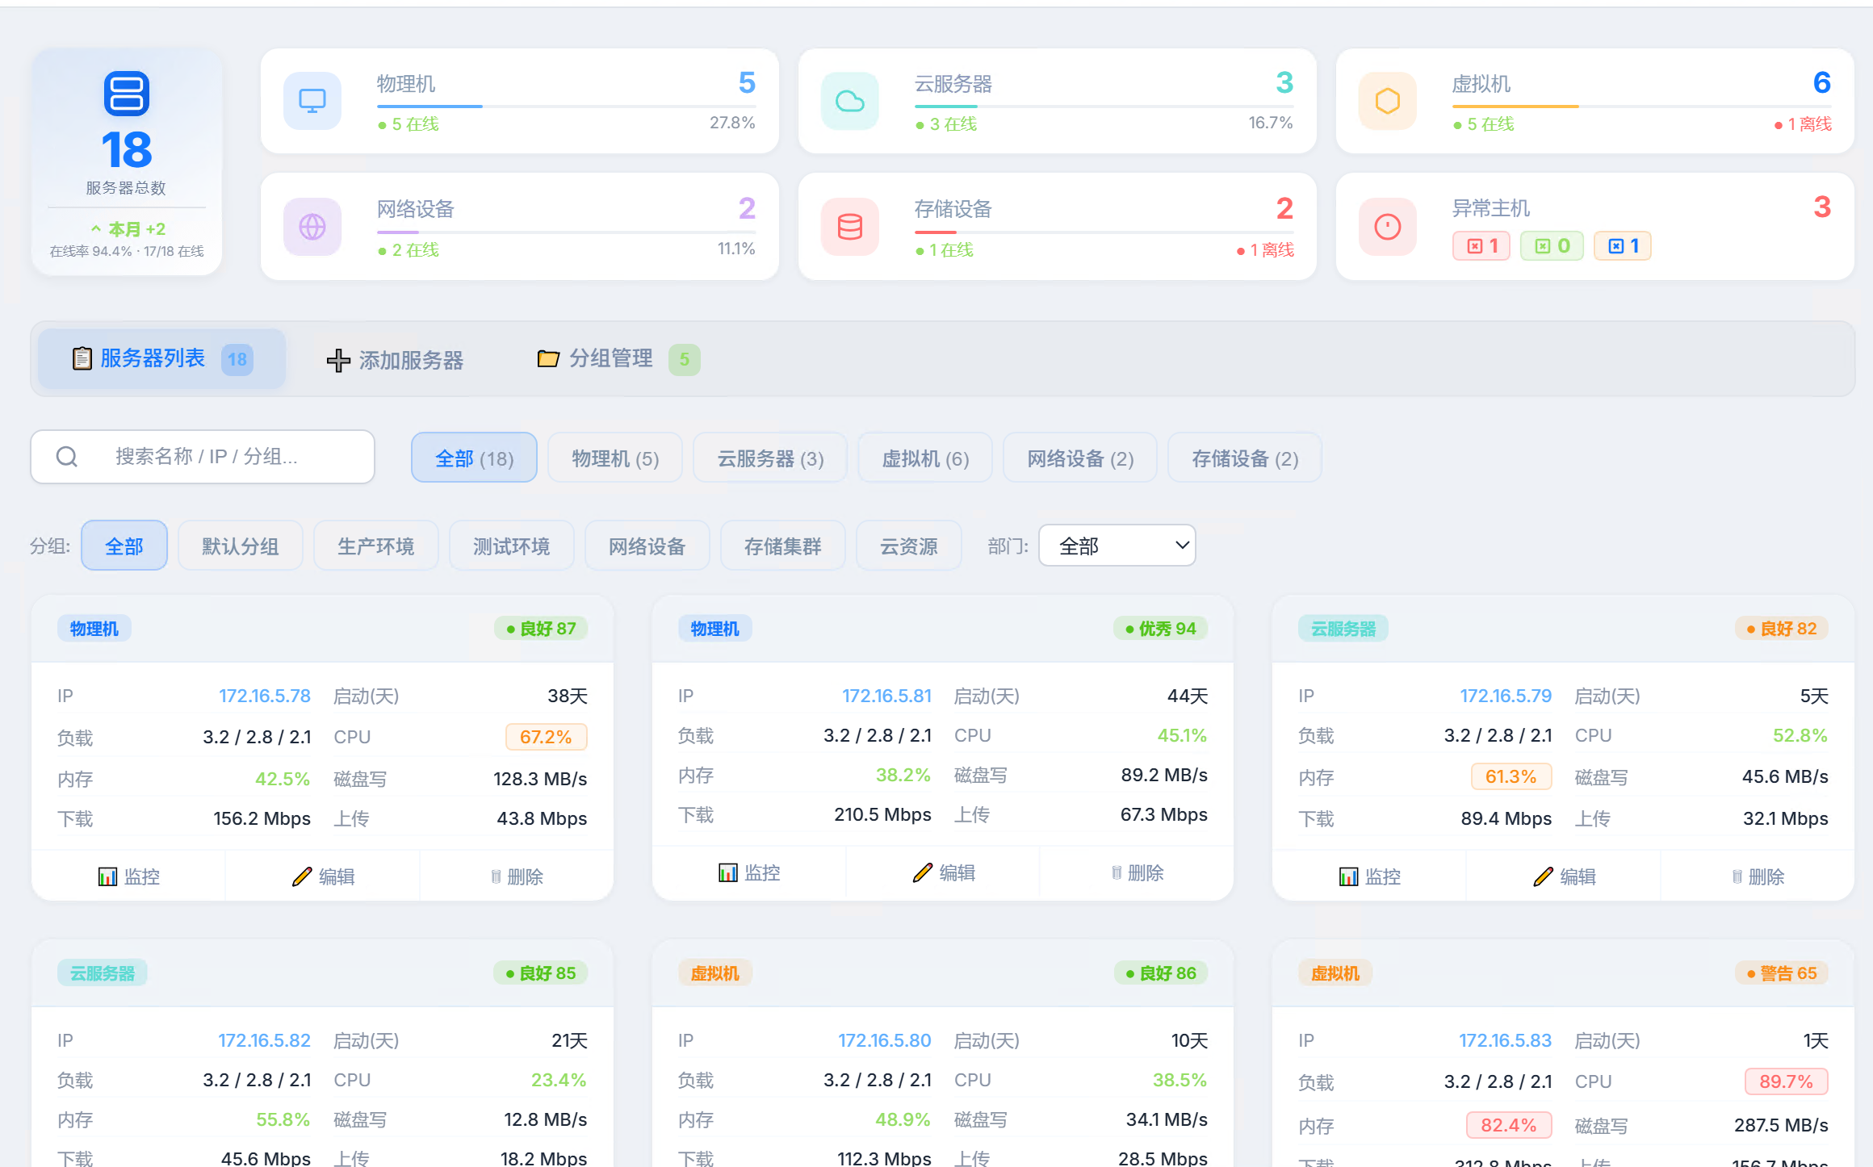The height and width of the screenshot is (1167, 1873).
Task: Open monitoring for server 172.16.5.79
Action: (x=1370, y=876)
